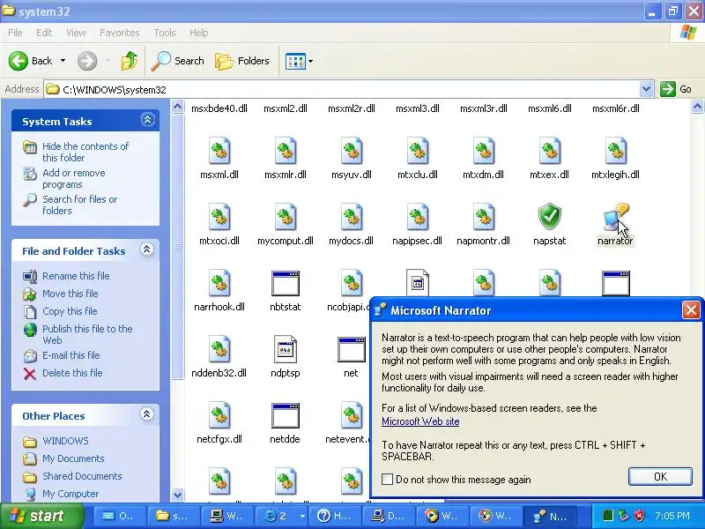The image size is (705, 529).
Task: Click 'Move this file' task
Action: 70,294
